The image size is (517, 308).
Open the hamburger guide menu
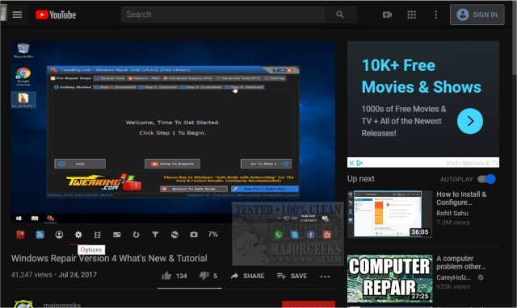(17, 15)
